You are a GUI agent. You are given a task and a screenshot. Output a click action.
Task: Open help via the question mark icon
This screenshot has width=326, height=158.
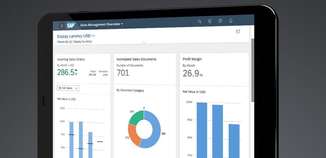tap(220, 21)
